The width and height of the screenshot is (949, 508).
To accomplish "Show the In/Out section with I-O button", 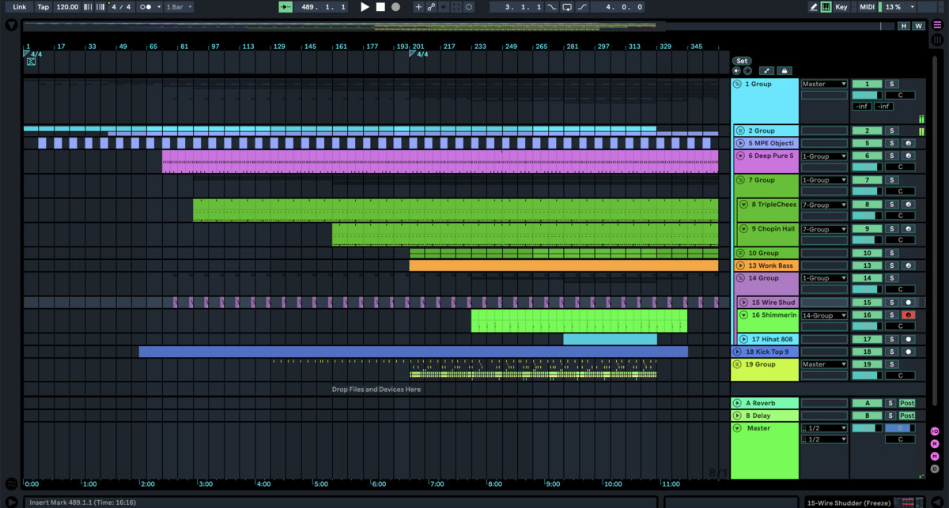I will click(x=935, y=431).
